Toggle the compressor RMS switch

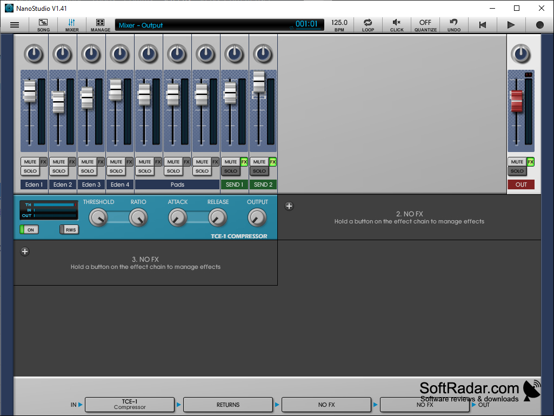click(x=69, y=229)
